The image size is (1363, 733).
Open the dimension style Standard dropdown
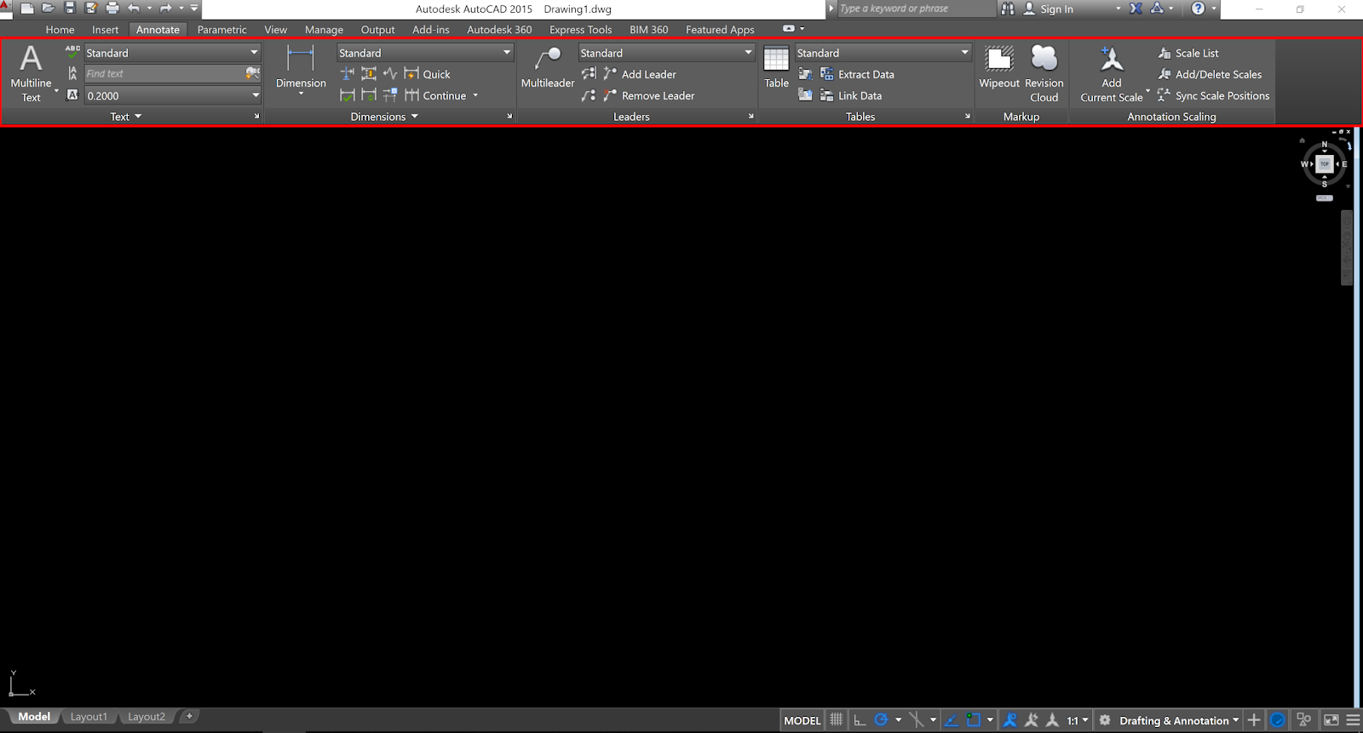425,53
